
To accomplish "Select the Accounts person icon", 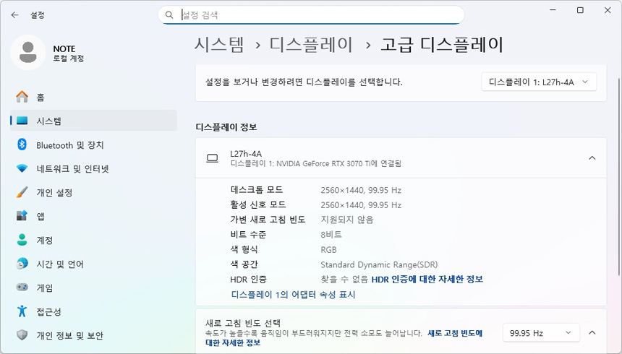I will 22,240.
